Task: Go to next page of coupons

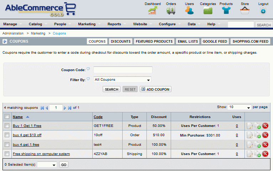Action: (x=65, y=108)
